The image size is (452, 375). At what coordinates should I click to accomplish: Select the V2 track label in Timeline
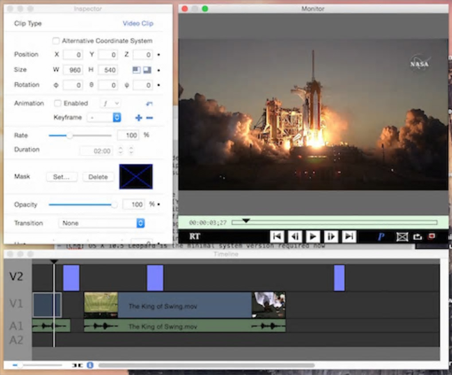click(16, 277)
